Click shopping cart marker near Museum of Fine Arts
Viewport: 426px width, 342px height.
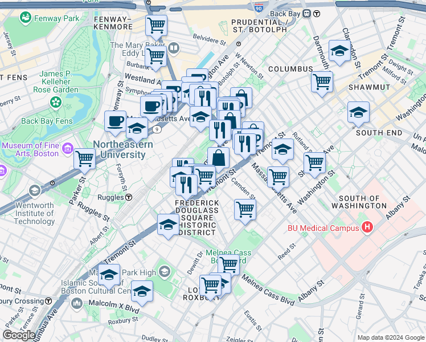pos(84,160)
